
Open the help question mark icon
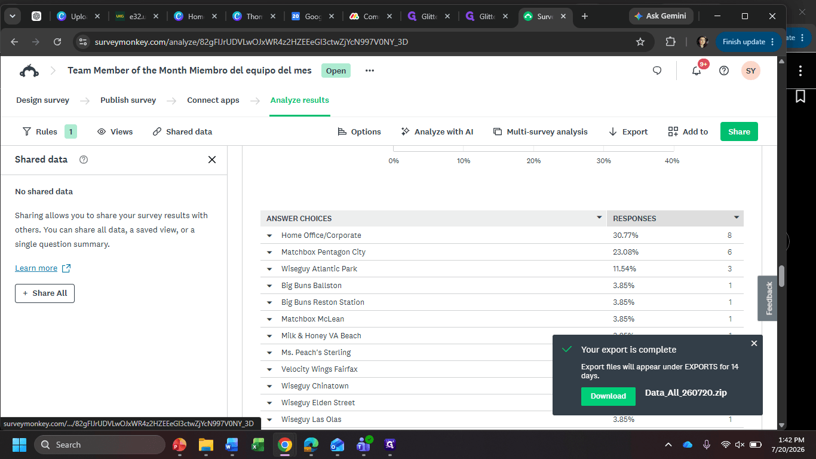point(724,71)
